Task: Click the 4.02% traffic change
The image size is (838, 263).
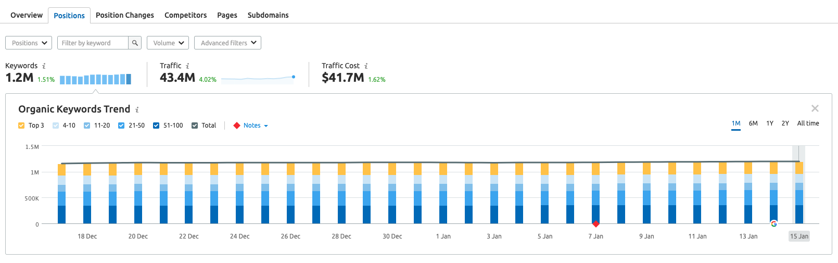Action: coord(208,80)
